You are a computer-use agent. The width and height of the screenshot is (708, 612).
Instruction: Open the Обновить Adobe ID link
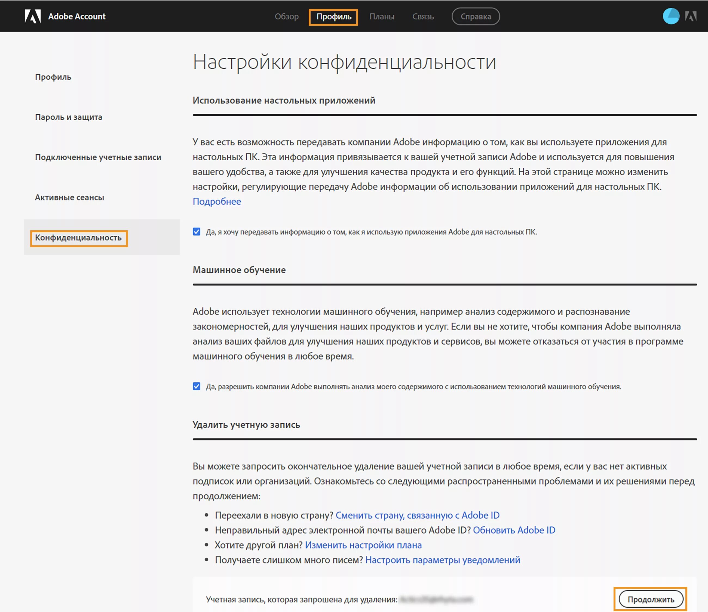coord(514,530)
